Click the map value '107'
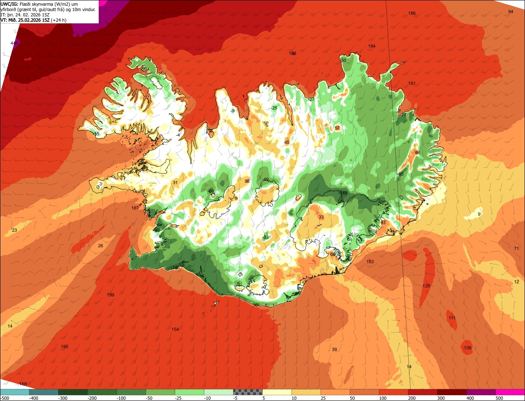 [x=135, y=208]
